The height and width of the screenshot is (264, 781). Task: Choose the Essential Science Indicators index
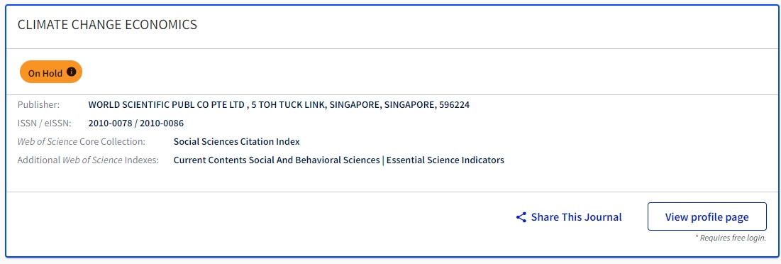[x=445, y=160]
